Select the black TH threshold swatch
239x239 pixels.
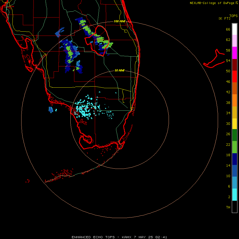[x=234, y=207]
